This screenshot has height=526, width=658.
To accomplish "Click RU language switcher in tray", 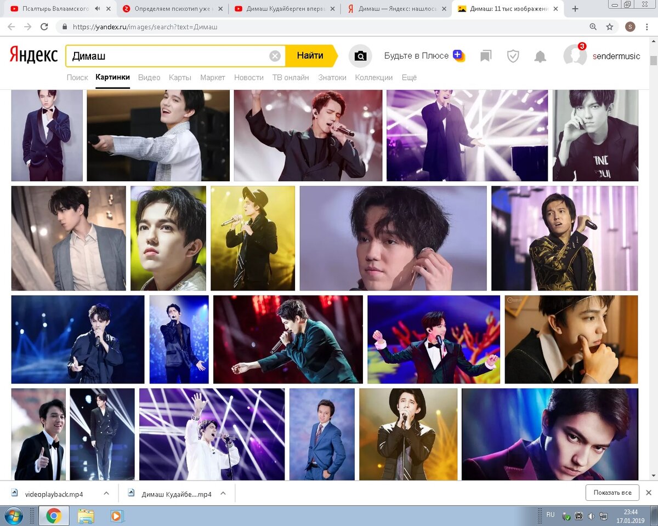I will point(551,514).
